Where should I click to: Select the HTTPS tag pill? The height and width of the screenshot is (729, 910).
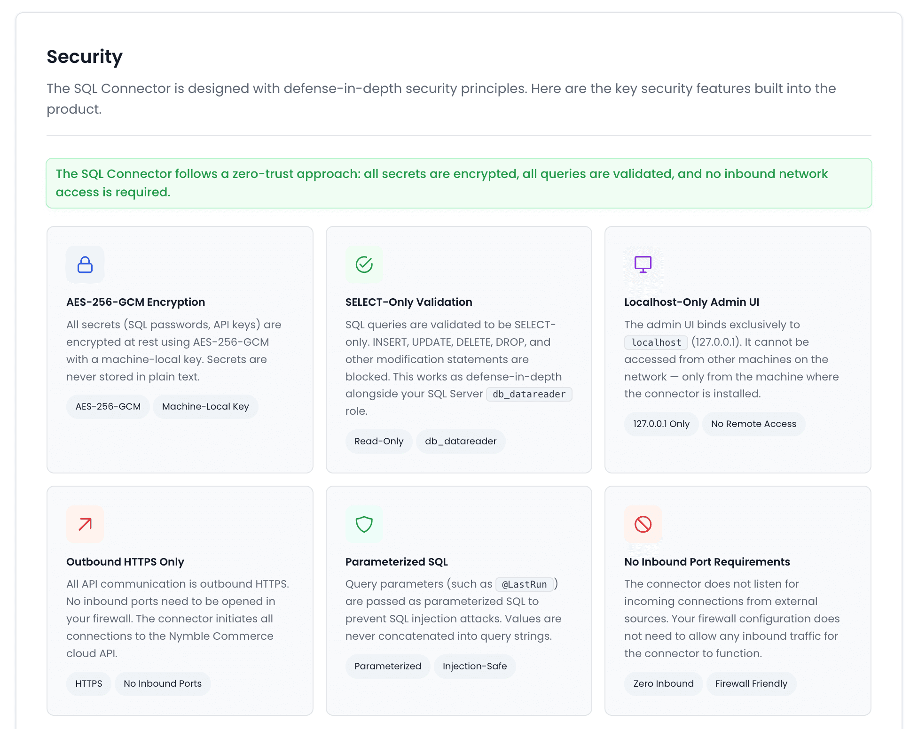(x=88, y=683)
